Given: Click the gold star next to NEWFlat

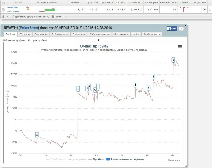Looking at the screenshot, I should [28, 8].
